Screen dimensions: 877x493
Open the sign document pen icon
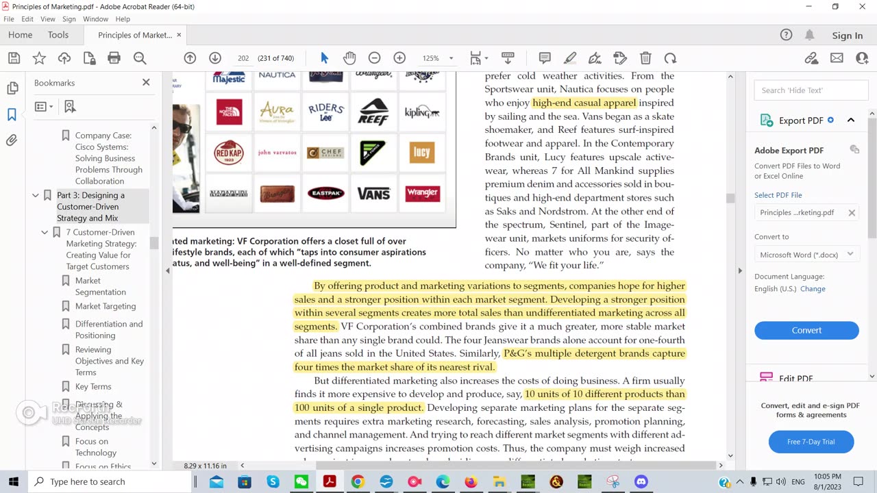(595, 58)
